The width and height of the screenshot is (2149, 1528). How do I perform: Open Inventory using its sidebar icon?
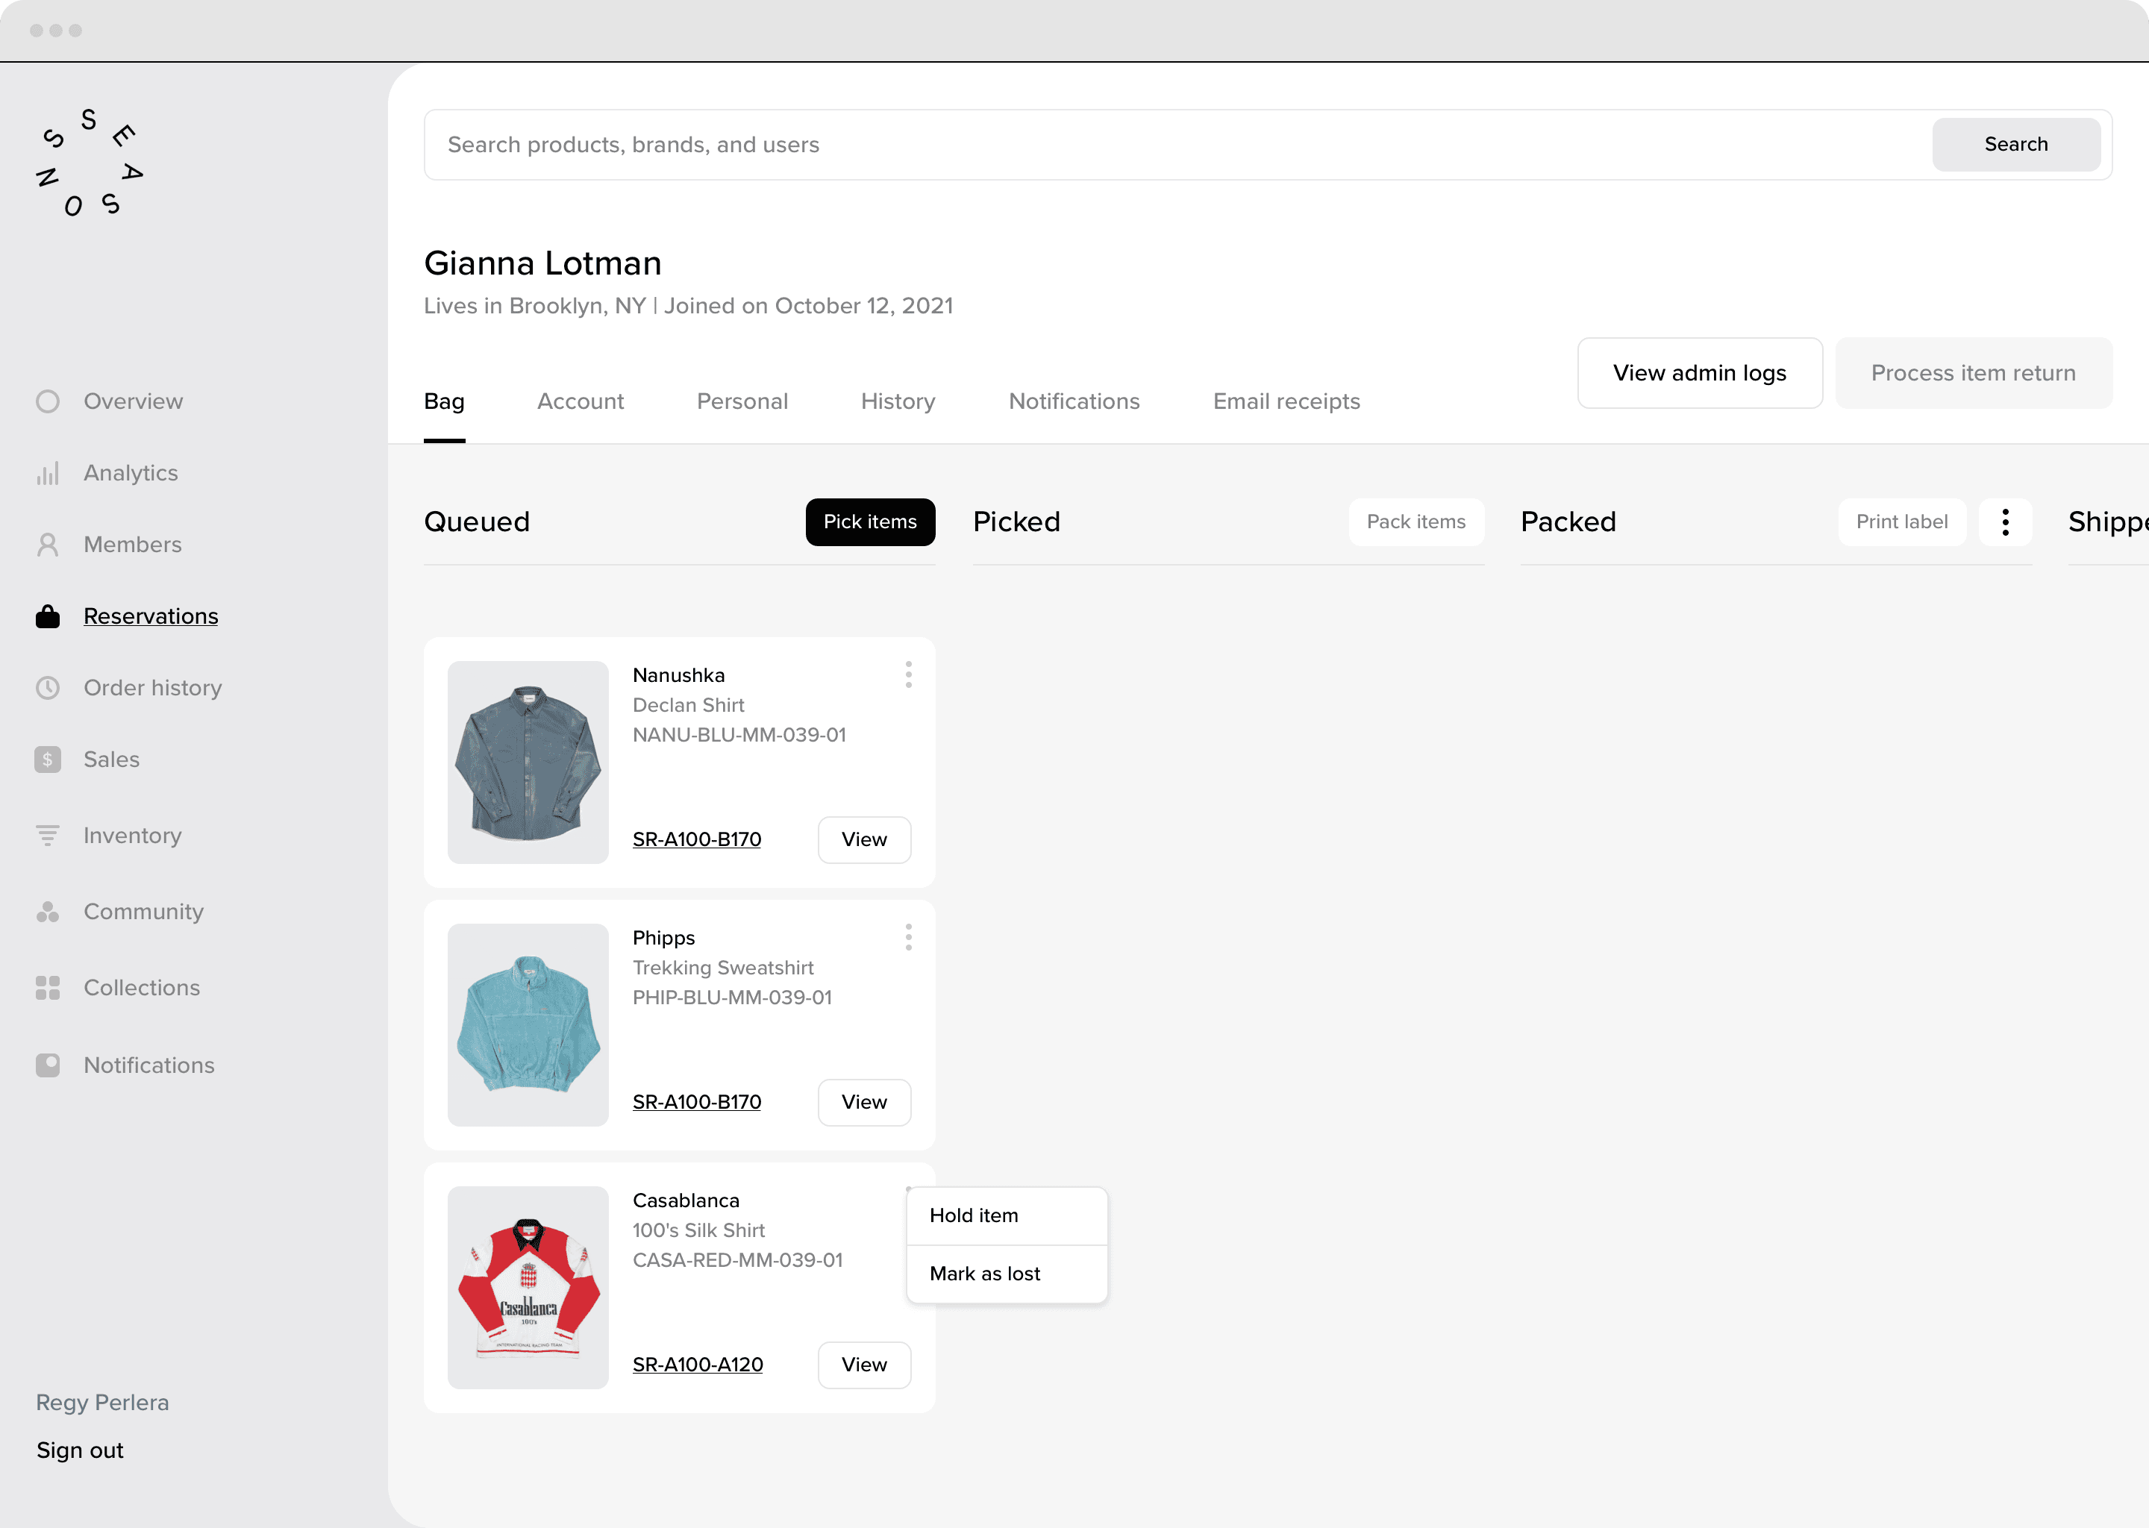pos(48,835)
